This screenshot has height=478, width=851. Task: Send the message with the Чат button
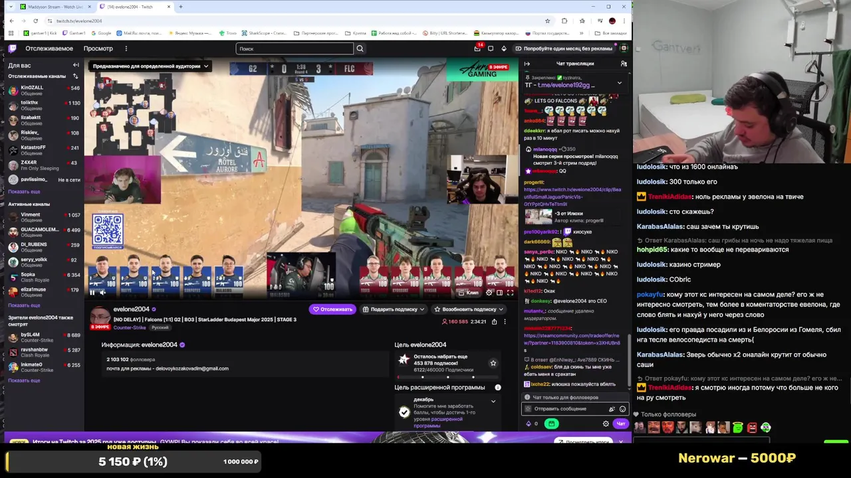point(620,424)
